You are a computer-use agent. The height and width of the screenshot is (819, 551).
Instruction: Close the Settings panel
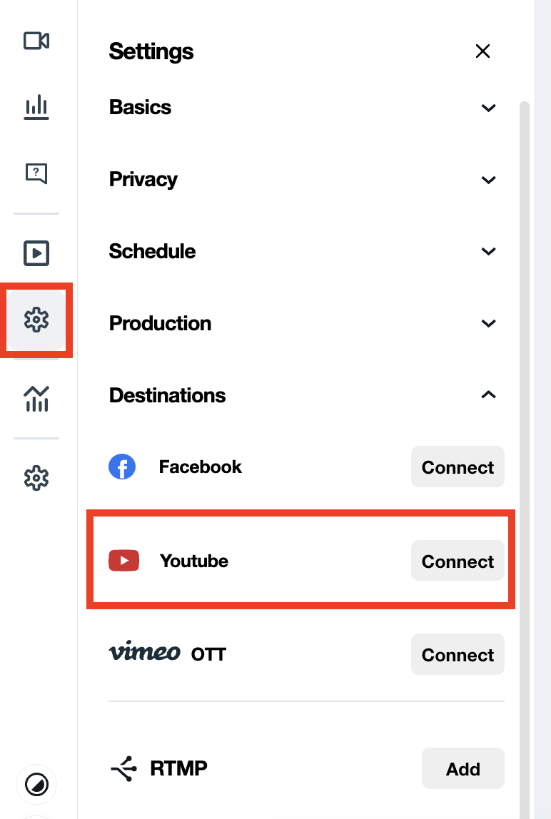tap(482, 51)
